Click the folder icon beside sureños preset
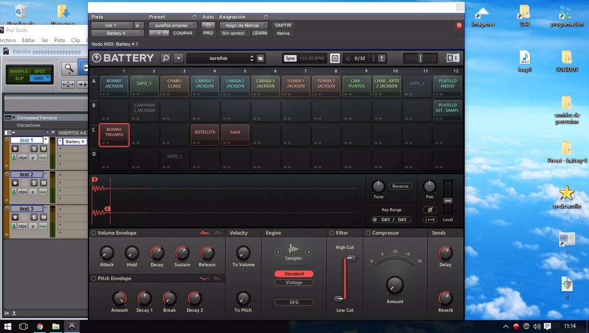This screenshot has width=589, height=333. point(261,58)
